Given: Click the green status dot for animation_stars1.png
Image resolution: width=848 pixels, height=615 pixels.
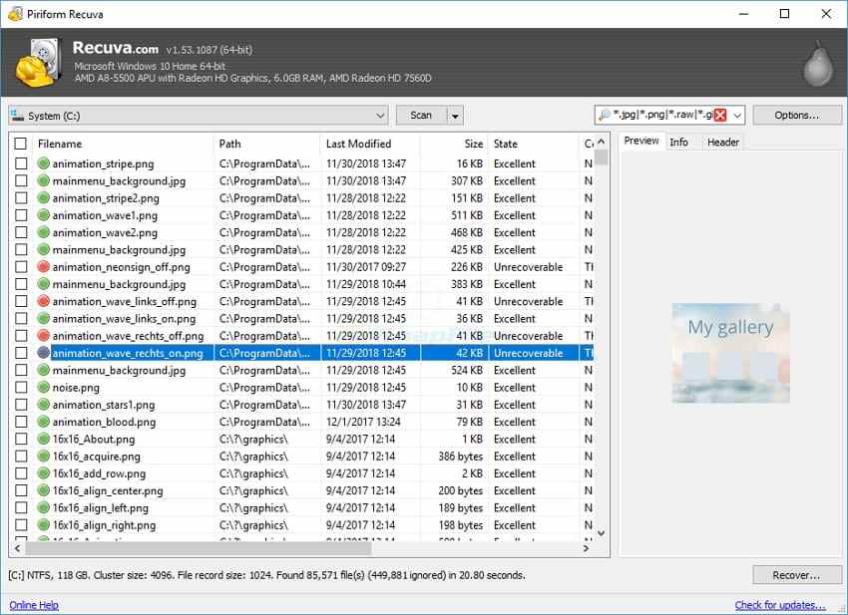Looking at the screenshot, I should (x=43, y=405).
